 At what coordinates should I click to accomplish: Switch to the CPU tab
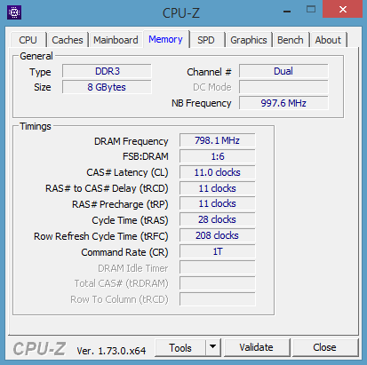(x=28, y=40)
